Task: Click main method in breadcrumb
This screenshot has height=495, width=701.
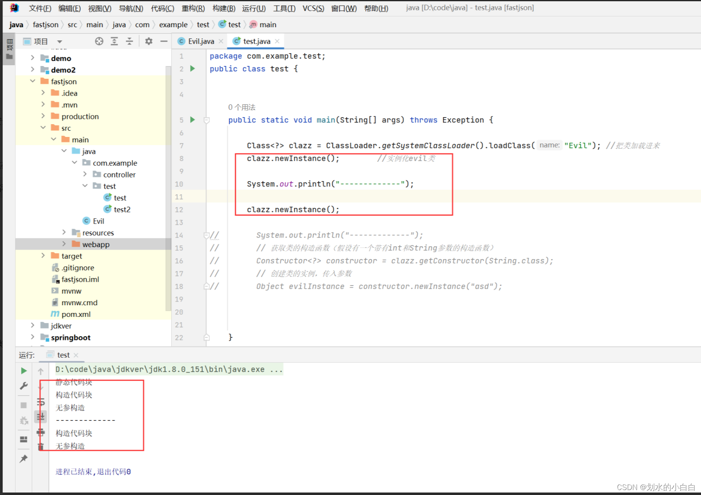Action: coord(263,25)
